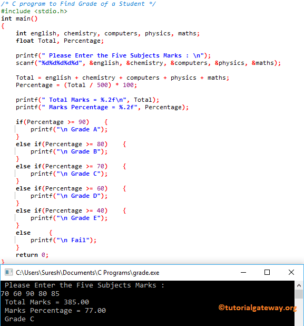Click the 'if(Percentage >= 90)' condition
Viewport: 304px width, 326px height.
tap(53, 122)
